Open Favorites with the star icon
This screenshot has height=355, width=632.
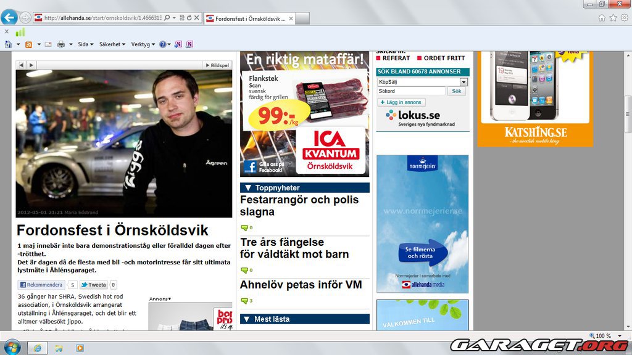tap(613, 18)
